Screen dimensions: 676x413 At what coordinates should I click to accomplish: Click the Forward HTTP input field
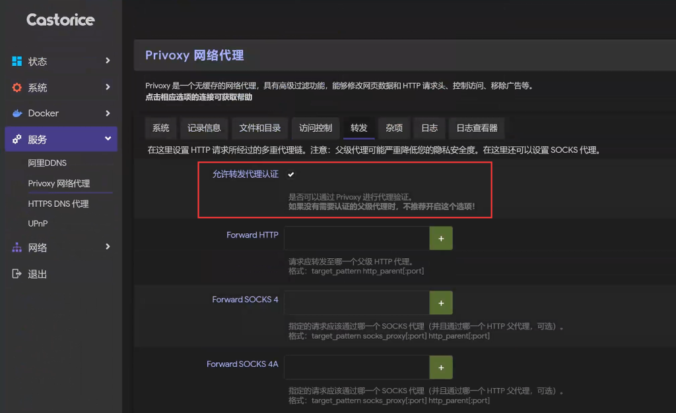[x=356, y=238]
